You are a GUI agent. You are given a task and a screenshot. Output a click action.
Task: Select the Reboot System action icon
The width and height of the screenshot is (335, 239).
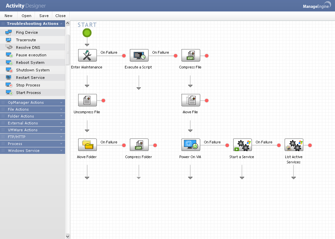click(9, 63)
